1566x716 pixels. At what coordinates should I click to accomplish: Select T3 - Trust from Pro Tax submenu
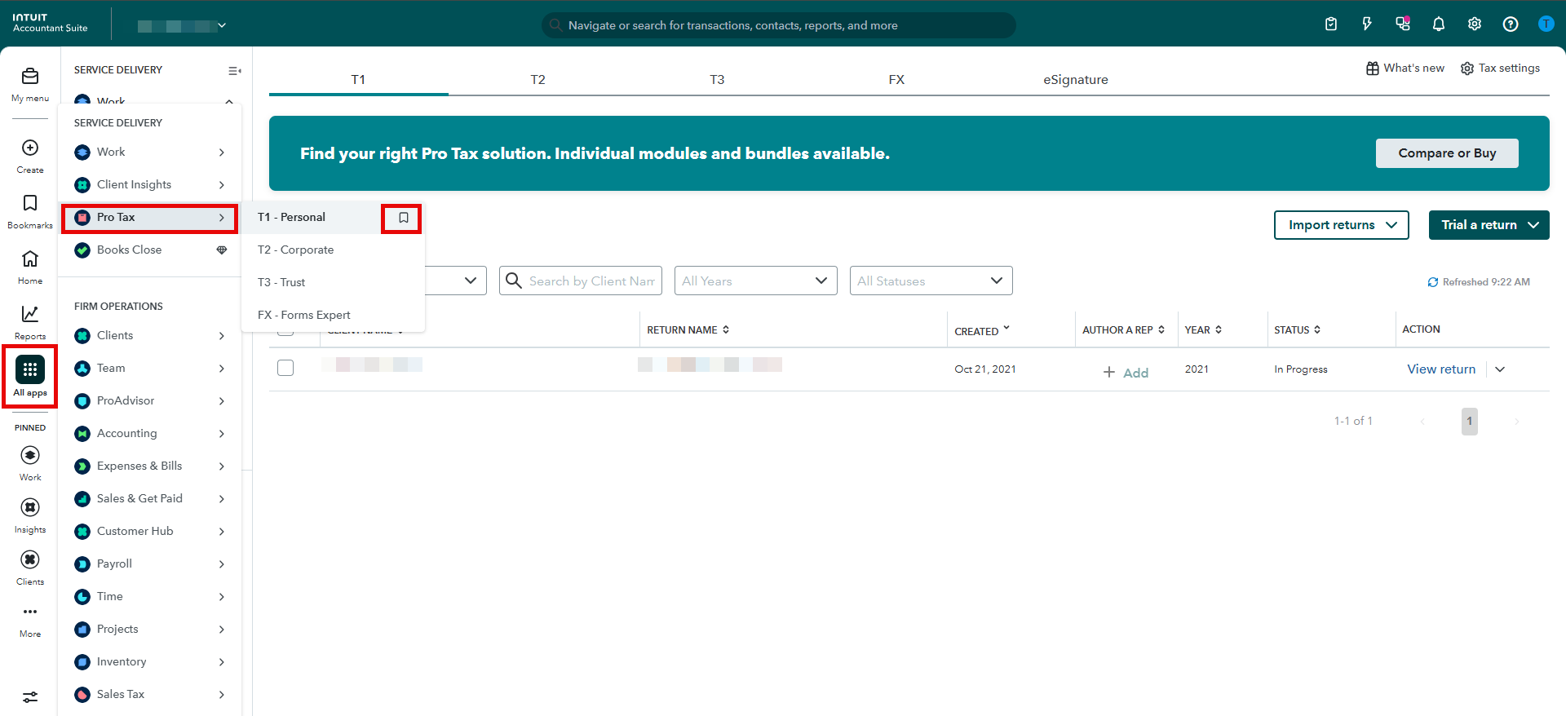281,282
